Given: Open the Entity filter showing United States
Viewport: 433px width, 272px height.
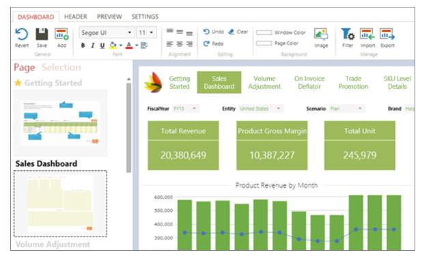Looking at the screenshot, I should pyautogui.click(x=261, y=109).
